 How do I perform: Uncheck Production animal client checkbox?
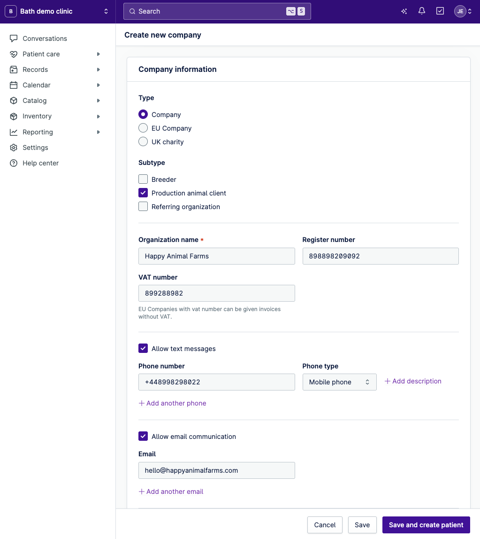pyautogui.click(x=143, y=193)
